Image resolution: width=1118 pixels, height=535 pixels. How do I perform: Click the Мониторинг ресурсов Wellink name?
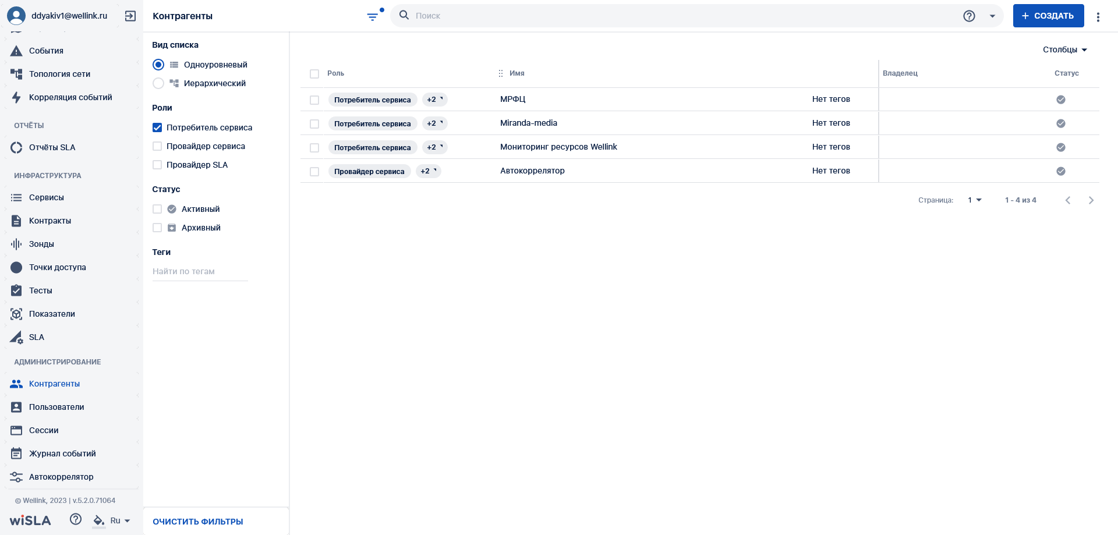[558, 147]
